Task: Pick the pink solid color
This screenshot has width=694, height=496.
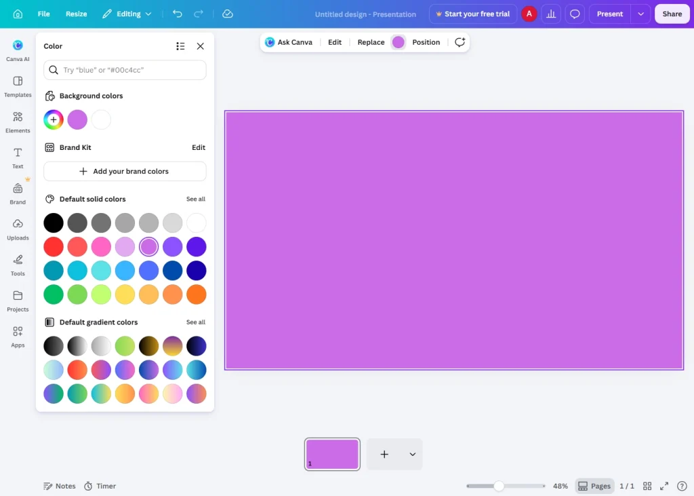Action: [101, 247]
